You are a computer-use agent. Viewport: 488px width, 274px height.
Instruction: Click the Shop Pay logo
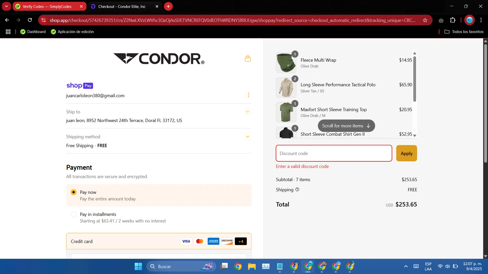pos(80,86)
